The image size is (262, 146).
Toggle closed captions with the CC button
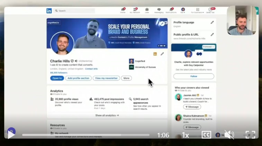(206, 135)
